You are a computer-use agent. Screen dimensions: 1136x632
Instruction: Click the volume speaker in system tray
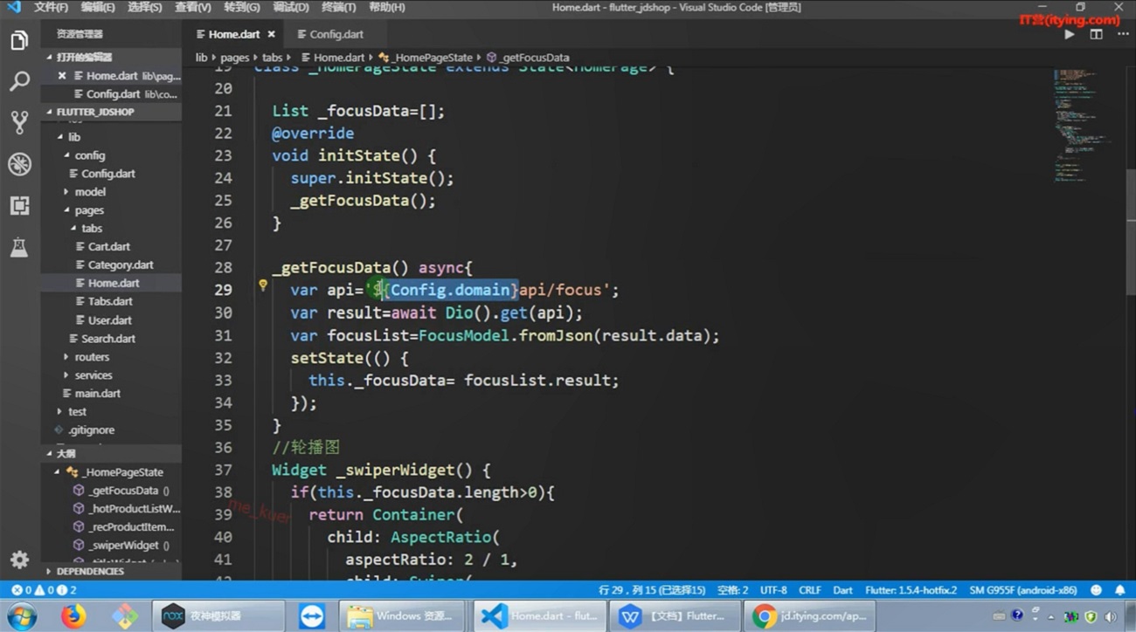click(1110, 616)
